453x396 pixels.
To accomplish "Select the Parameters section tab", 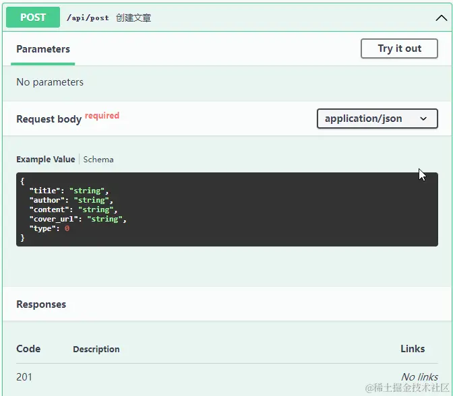I will click(x=43, y=49).
